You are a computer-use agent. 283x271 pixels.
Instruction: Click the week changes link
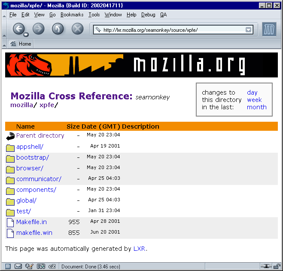pos(254,100)
